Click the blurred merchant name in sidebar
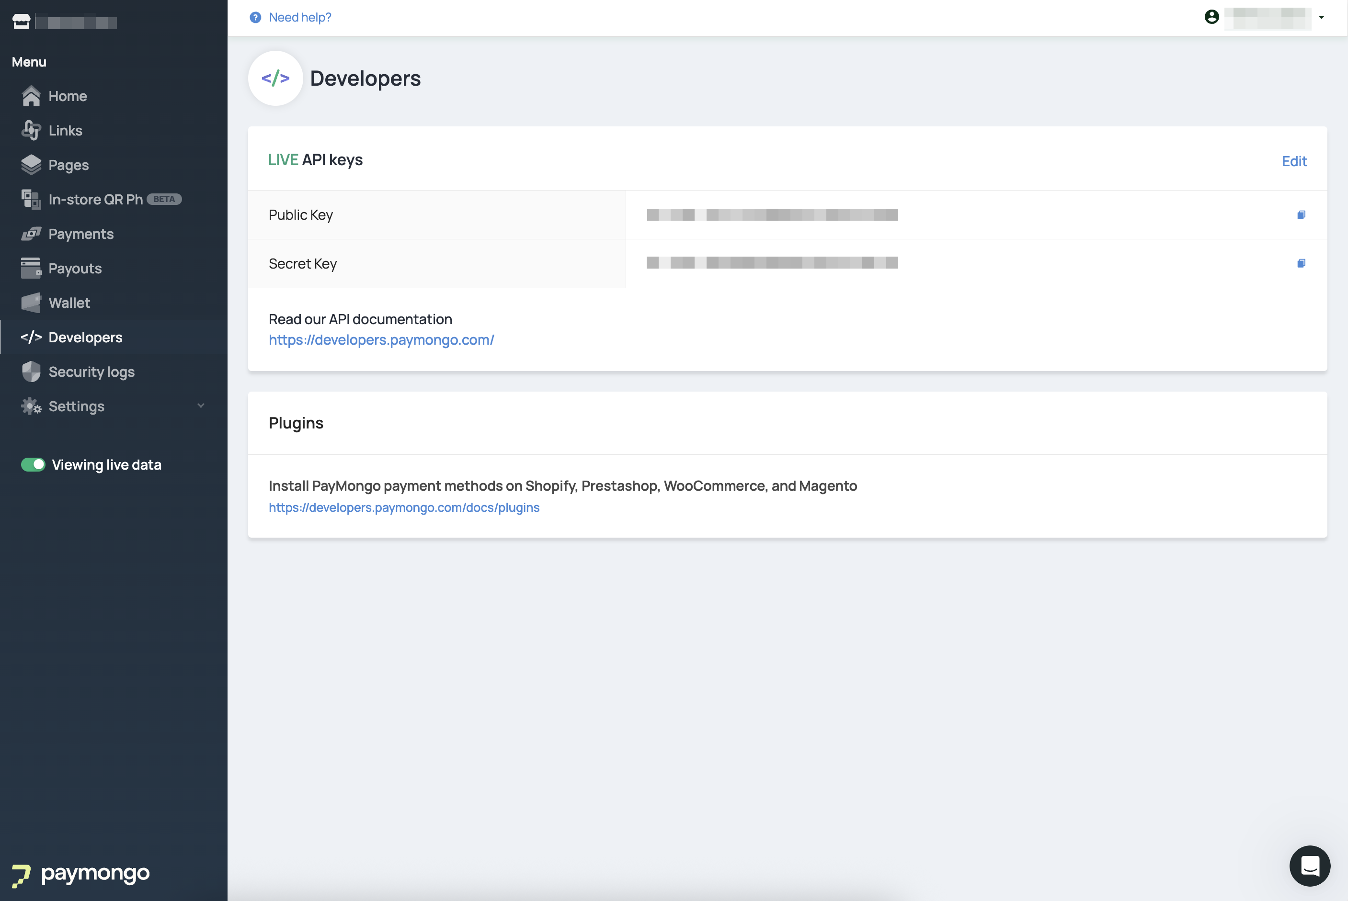The image size is (1348, 901). 76,23
